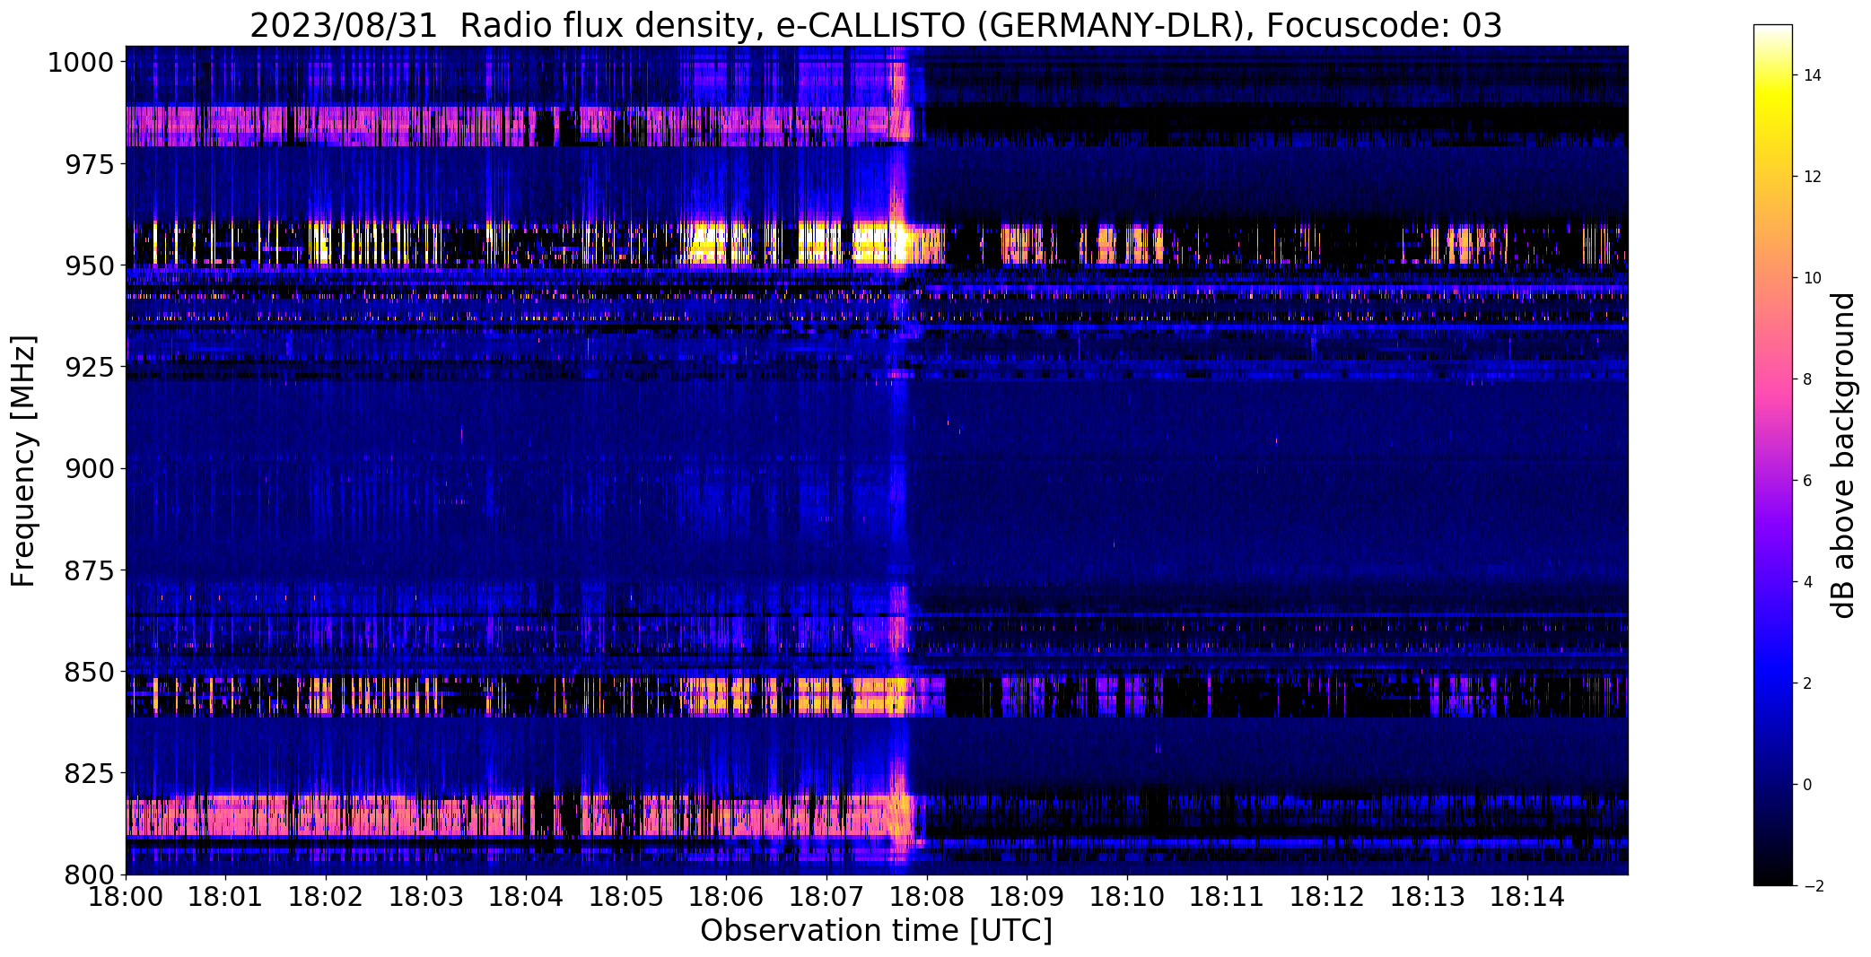Click the colorbar tick label 12

1813,177
